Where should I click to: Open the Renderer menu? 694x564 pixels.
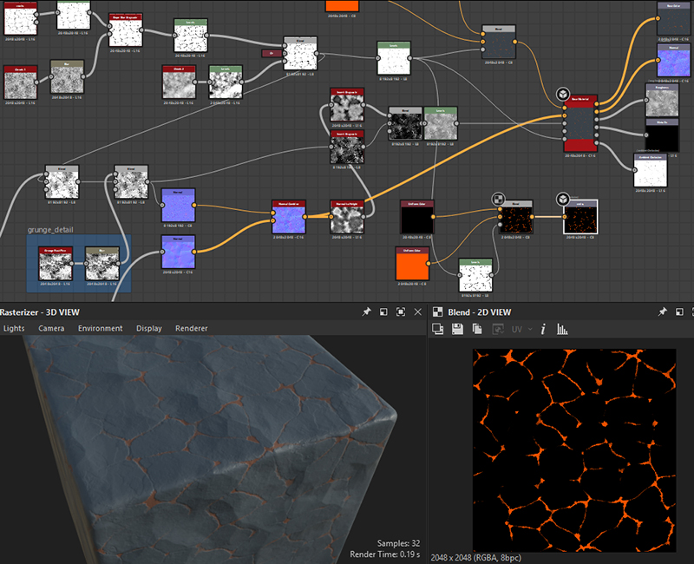pos(191,329)
